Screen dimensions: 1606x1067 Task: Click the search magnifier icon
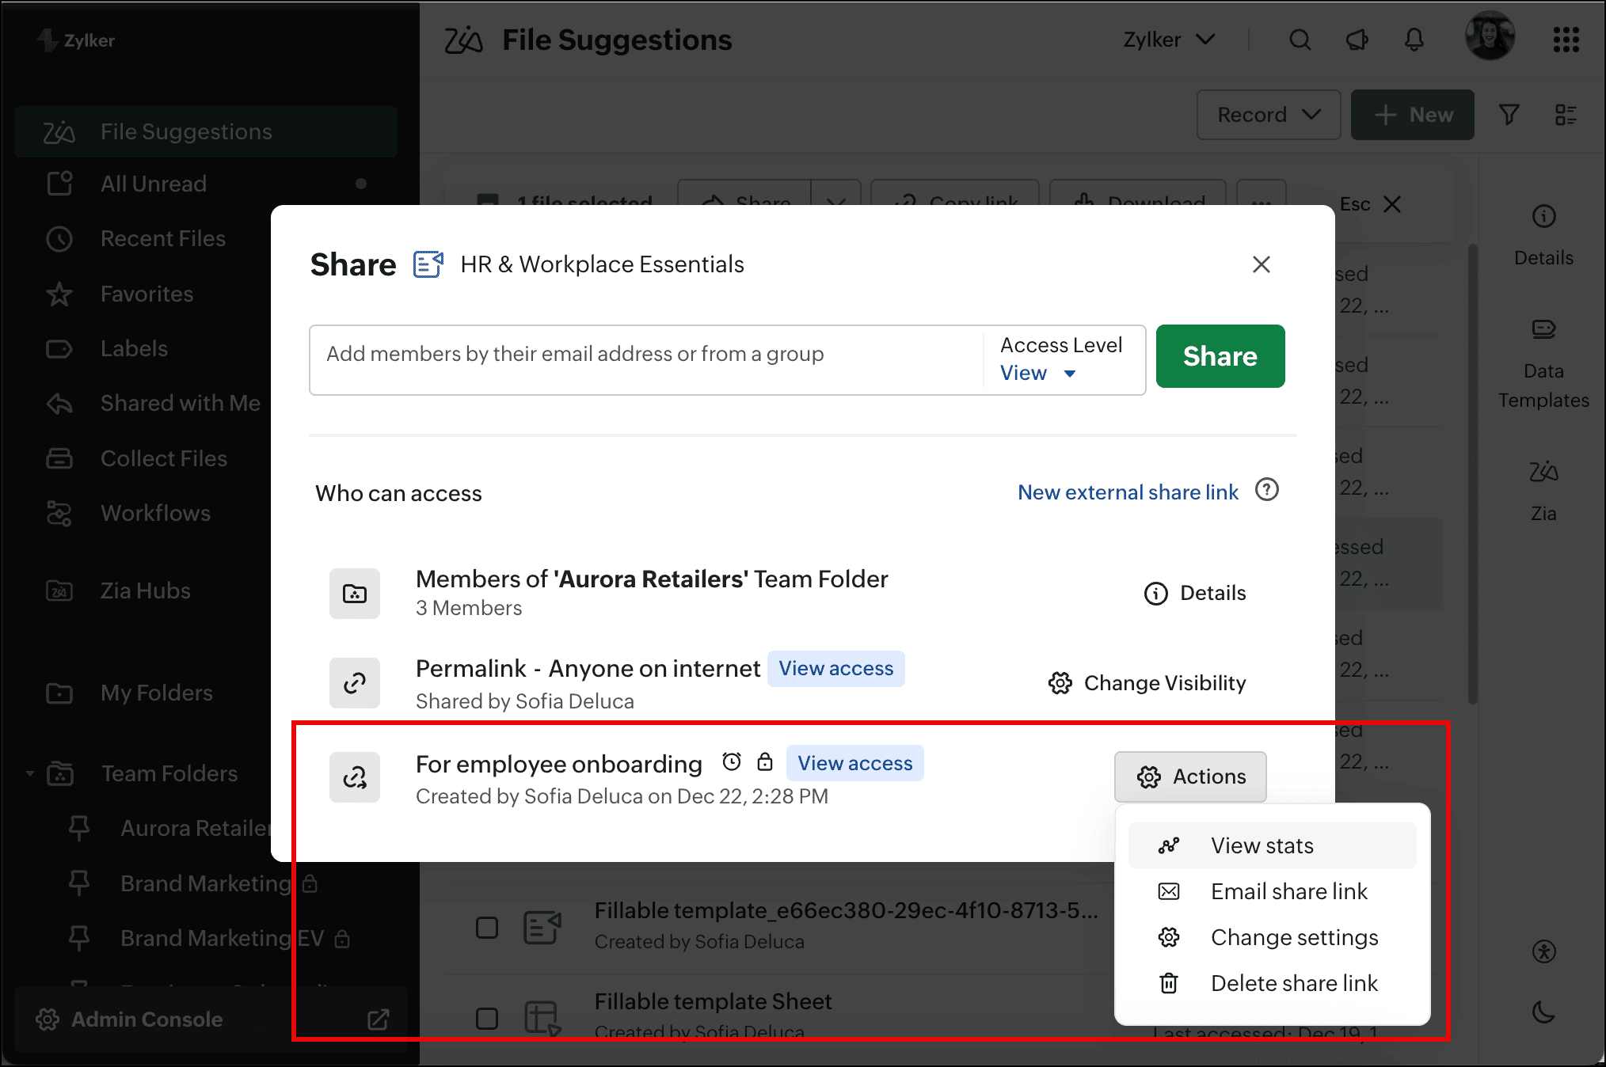1300,40
